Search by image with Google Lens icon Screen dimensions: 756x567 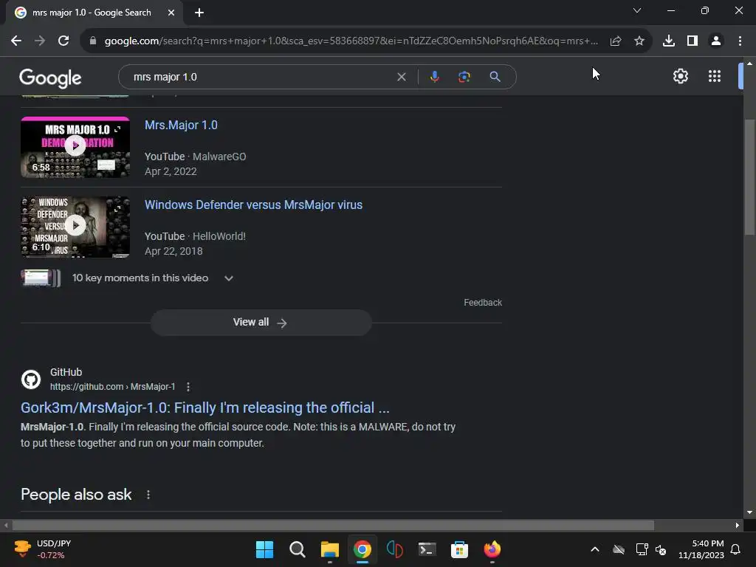point(464,77)
